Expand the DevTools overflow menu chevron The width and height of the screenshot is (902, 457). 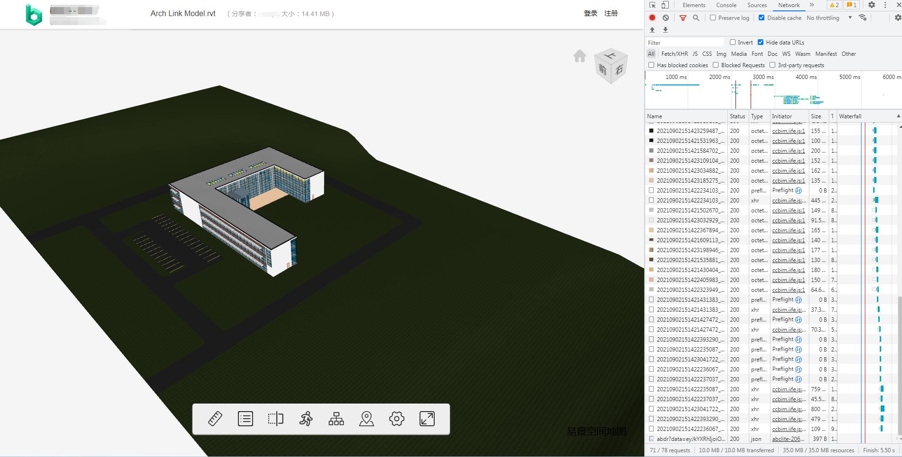[x=811, y=5]
